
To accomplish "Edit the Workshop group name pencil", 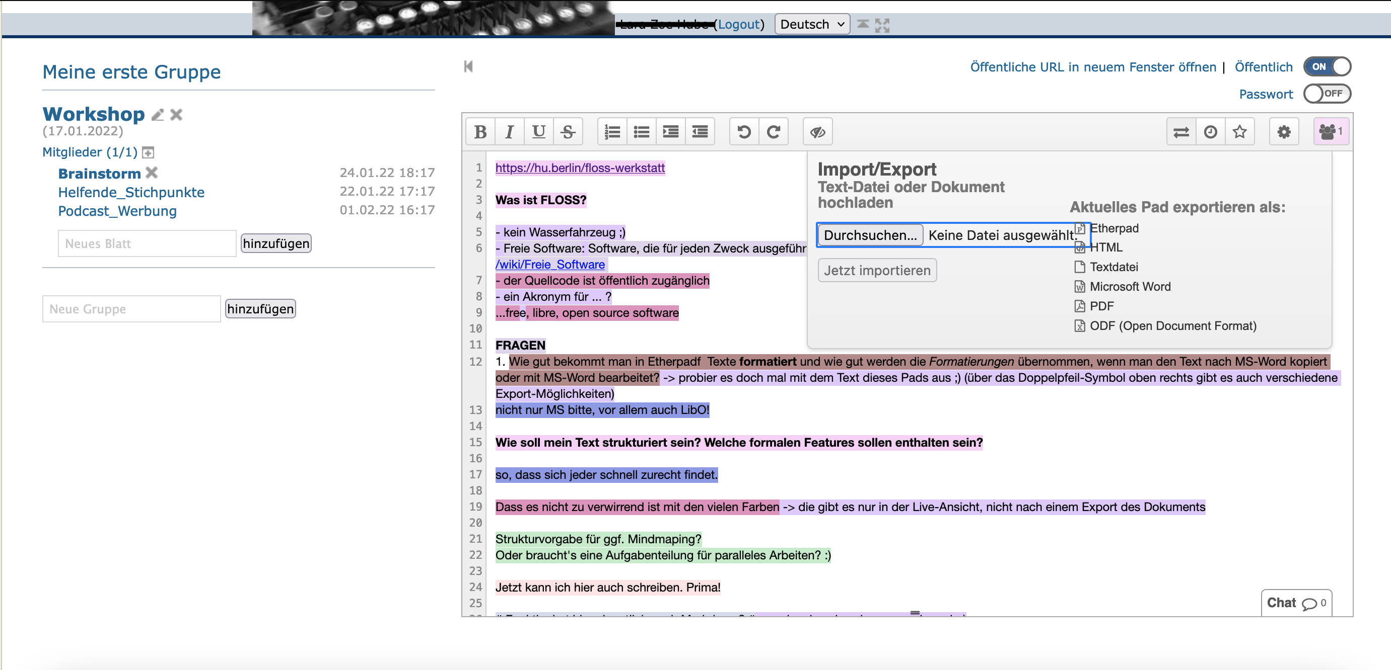I will 157,114.
